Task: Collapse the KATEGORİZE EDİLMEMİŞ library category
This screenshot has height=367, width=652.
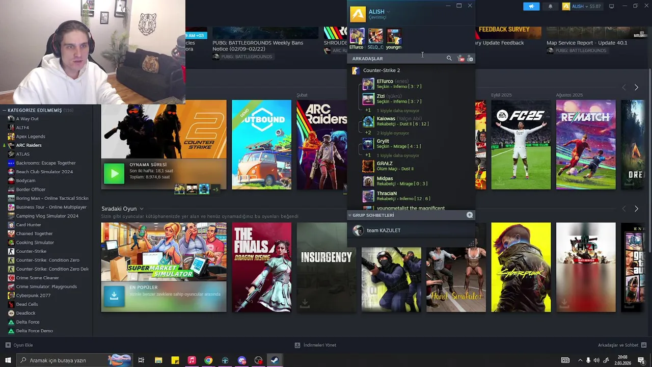Action: coord(4,110)
